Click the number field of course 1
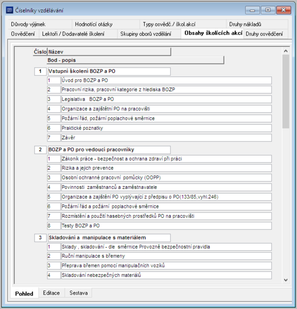This screenshot has height=309, width=297. [40, 71]
